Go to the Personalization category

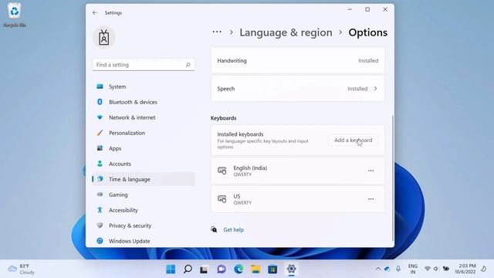click(x=144, y=133)
